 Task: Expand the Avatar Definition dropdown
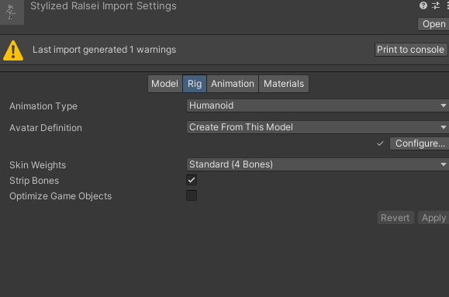tap(318, 127)
